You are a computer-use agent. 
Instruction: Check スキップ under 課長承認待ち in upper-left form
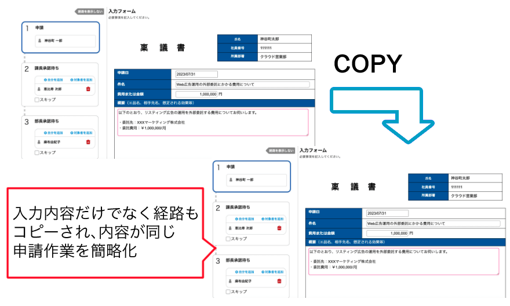(37, 100)
